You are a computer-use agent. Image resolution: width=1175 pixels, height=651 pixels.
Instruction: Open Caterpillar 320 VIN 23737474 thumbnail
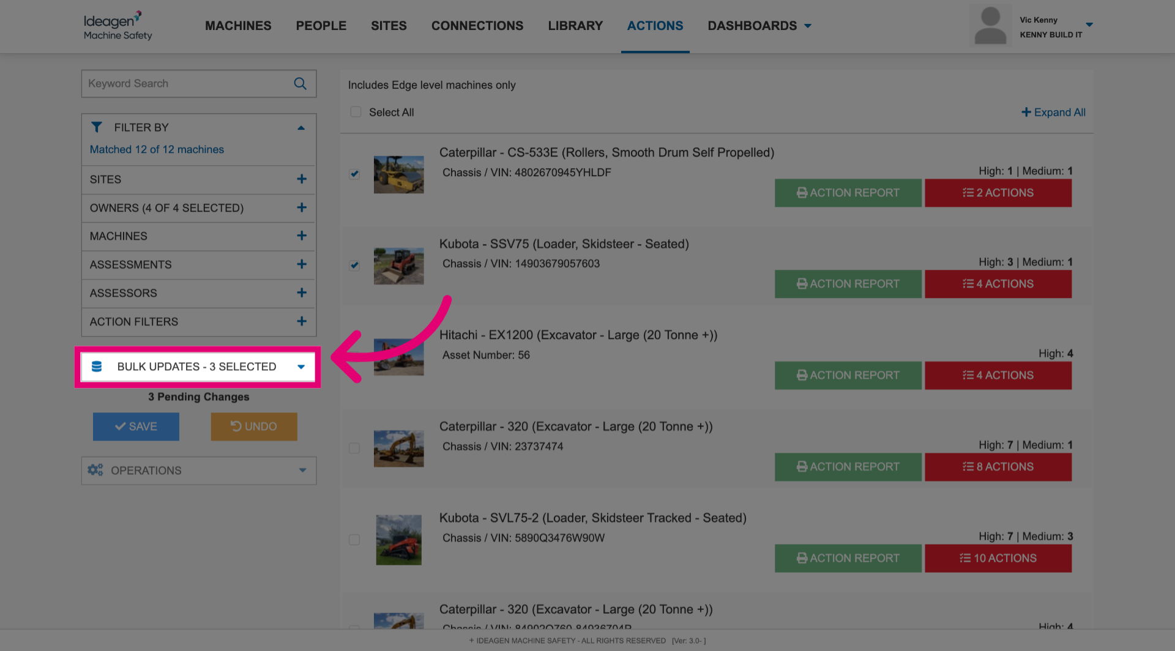point(399,448)
